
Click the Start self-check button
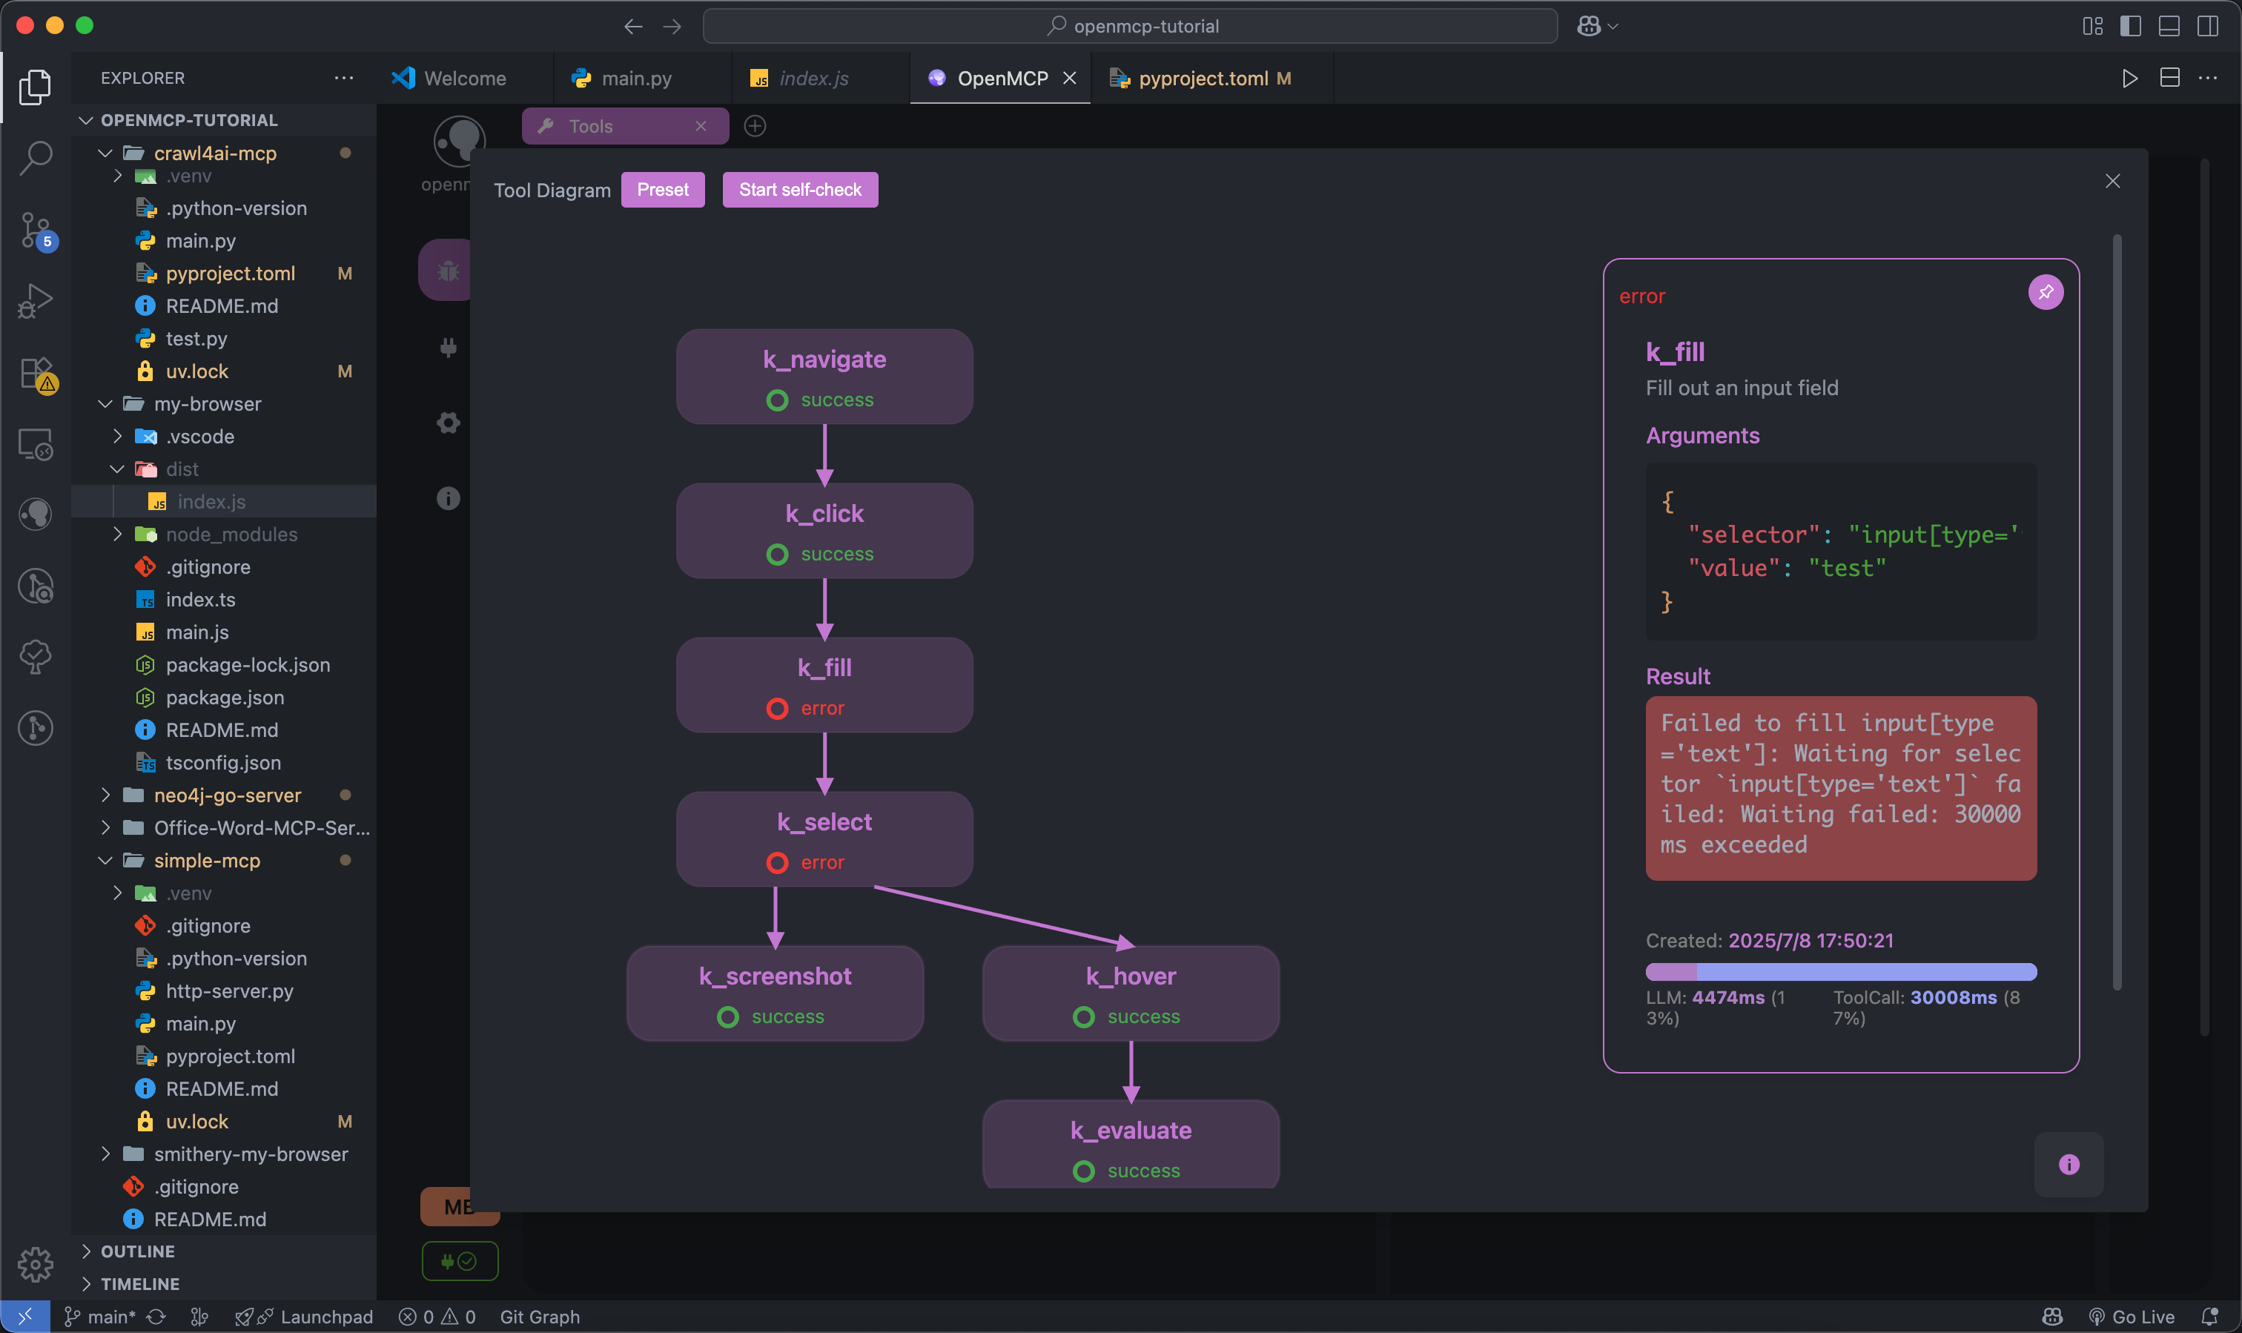pos(799,190)
